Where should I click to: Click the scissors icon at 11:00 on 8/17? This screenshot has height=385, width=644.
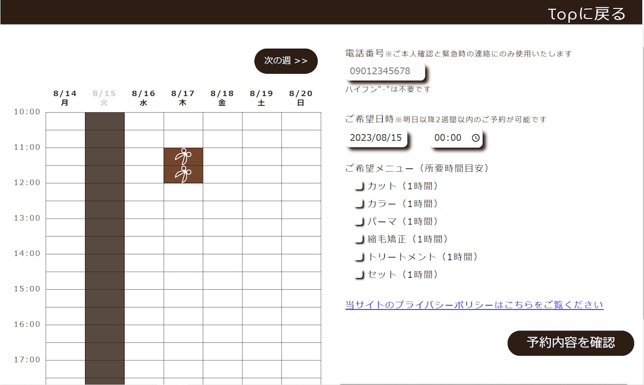[183, 156]
